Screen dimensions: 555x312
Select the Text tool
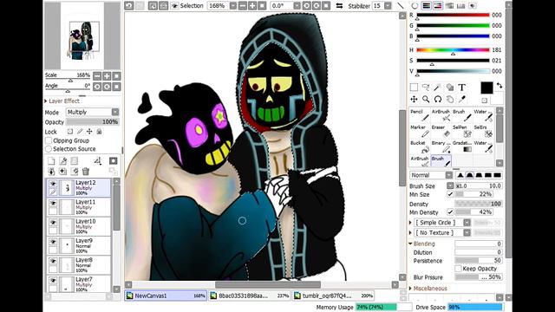pos(462,87)
